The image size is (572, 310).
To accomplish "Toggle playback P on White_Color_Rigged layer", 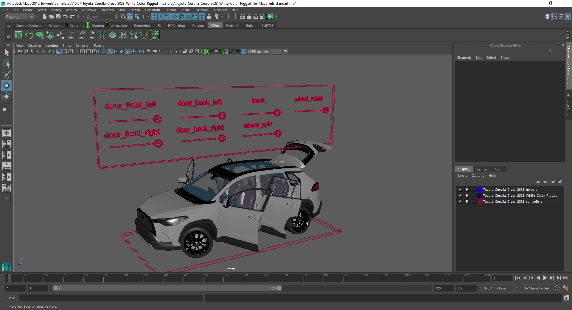I will click(467, 196).
